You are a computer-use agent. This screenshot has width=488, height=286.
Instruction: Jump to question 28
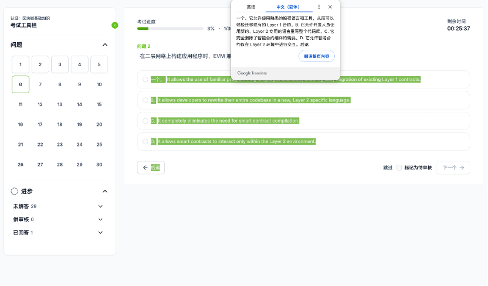pyautogui.click(x=60, y=165)
